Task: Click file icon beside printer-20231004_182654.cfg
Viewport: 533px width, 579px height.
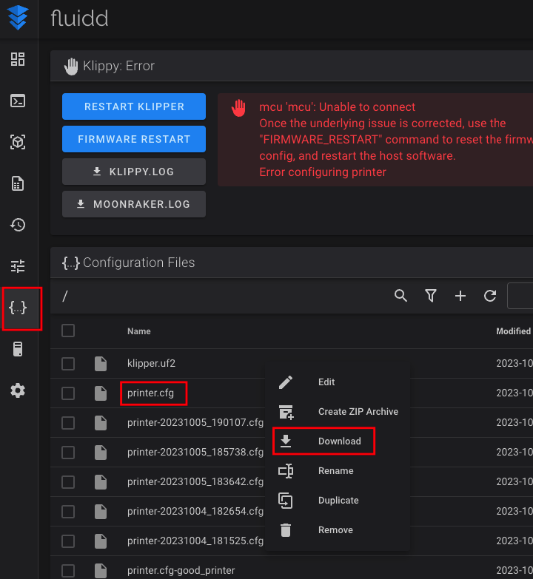Action: click(x=101, y=512)
